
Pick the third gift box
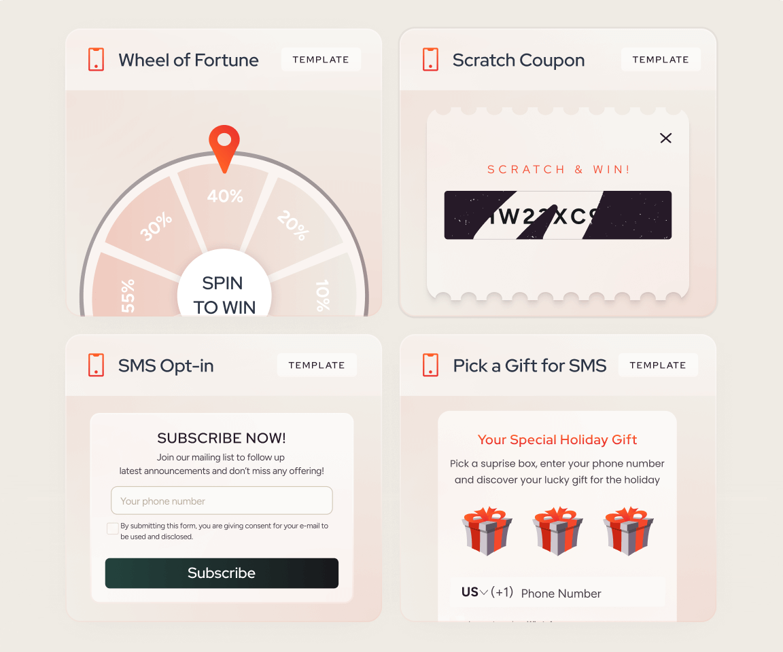click(x=628, y=531)
